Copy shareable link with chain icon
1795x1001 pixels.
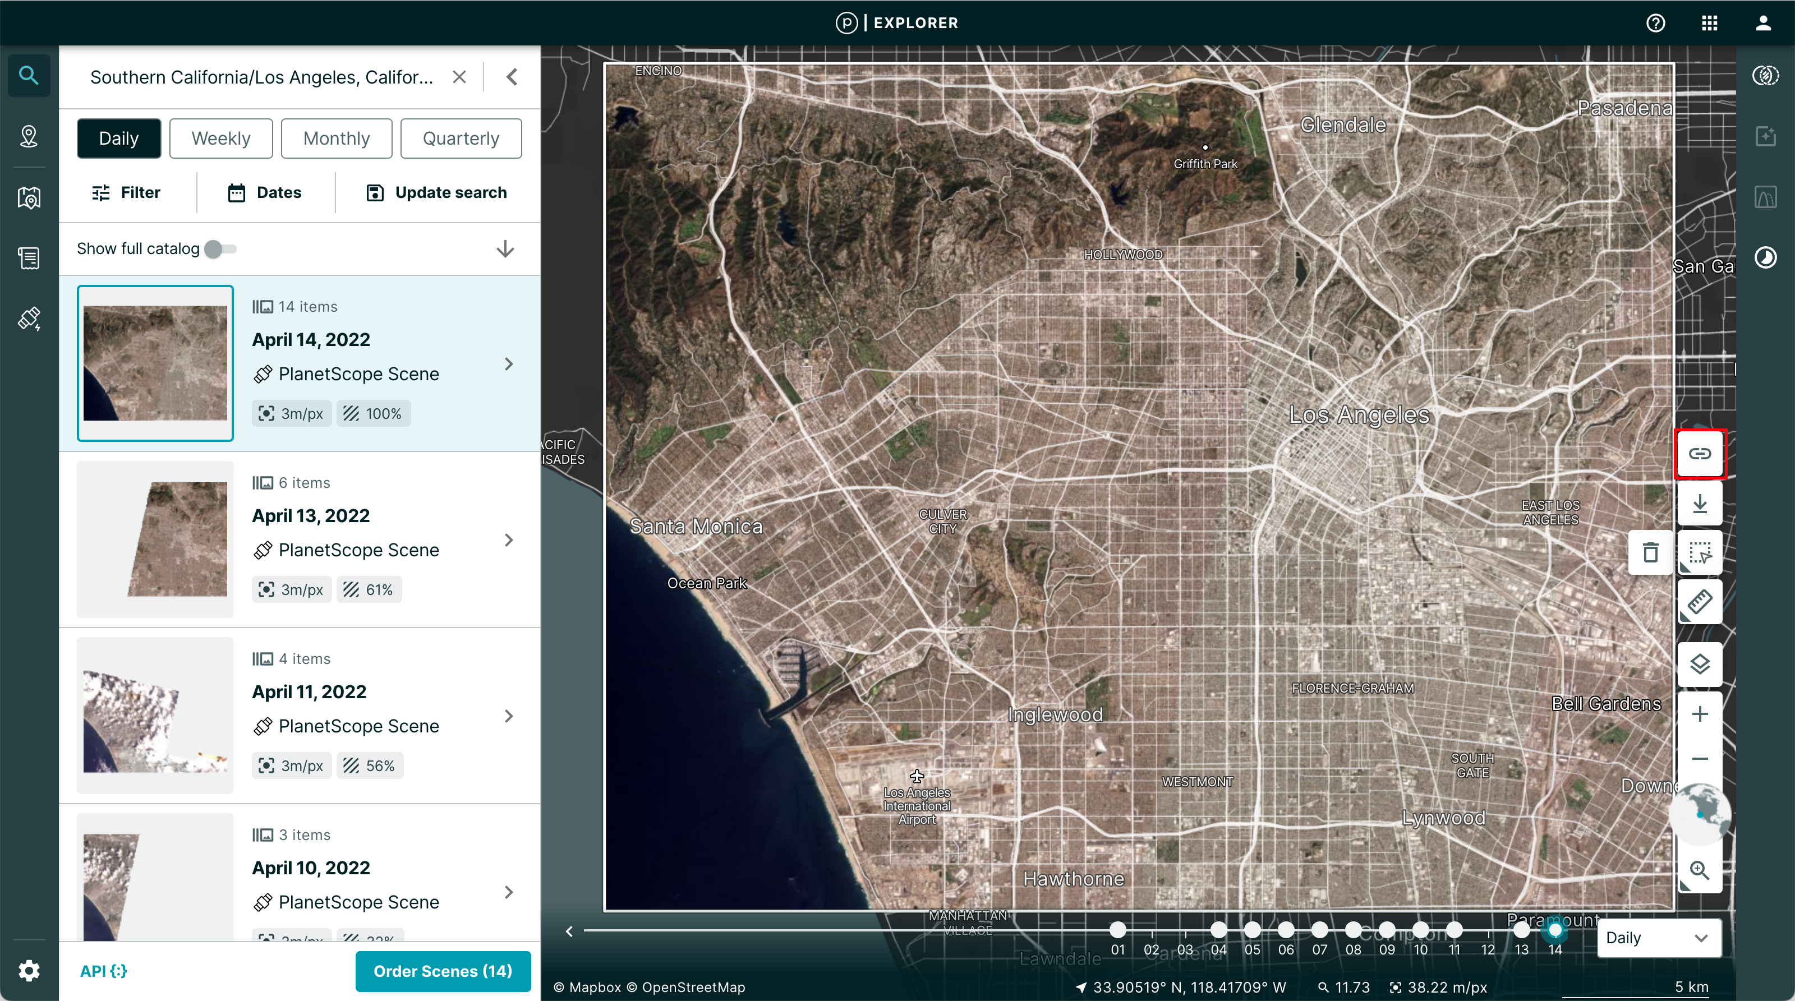pyautogui.click(x=1700, y=454)
